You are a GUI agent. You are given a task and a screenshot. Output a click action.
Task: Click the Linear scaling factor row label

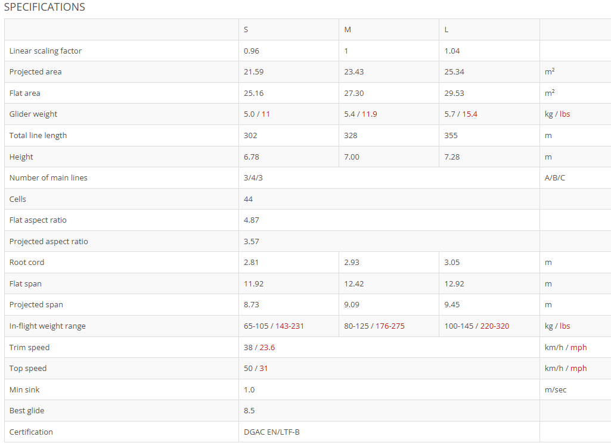pyautogui.click(x=45, y=51)
